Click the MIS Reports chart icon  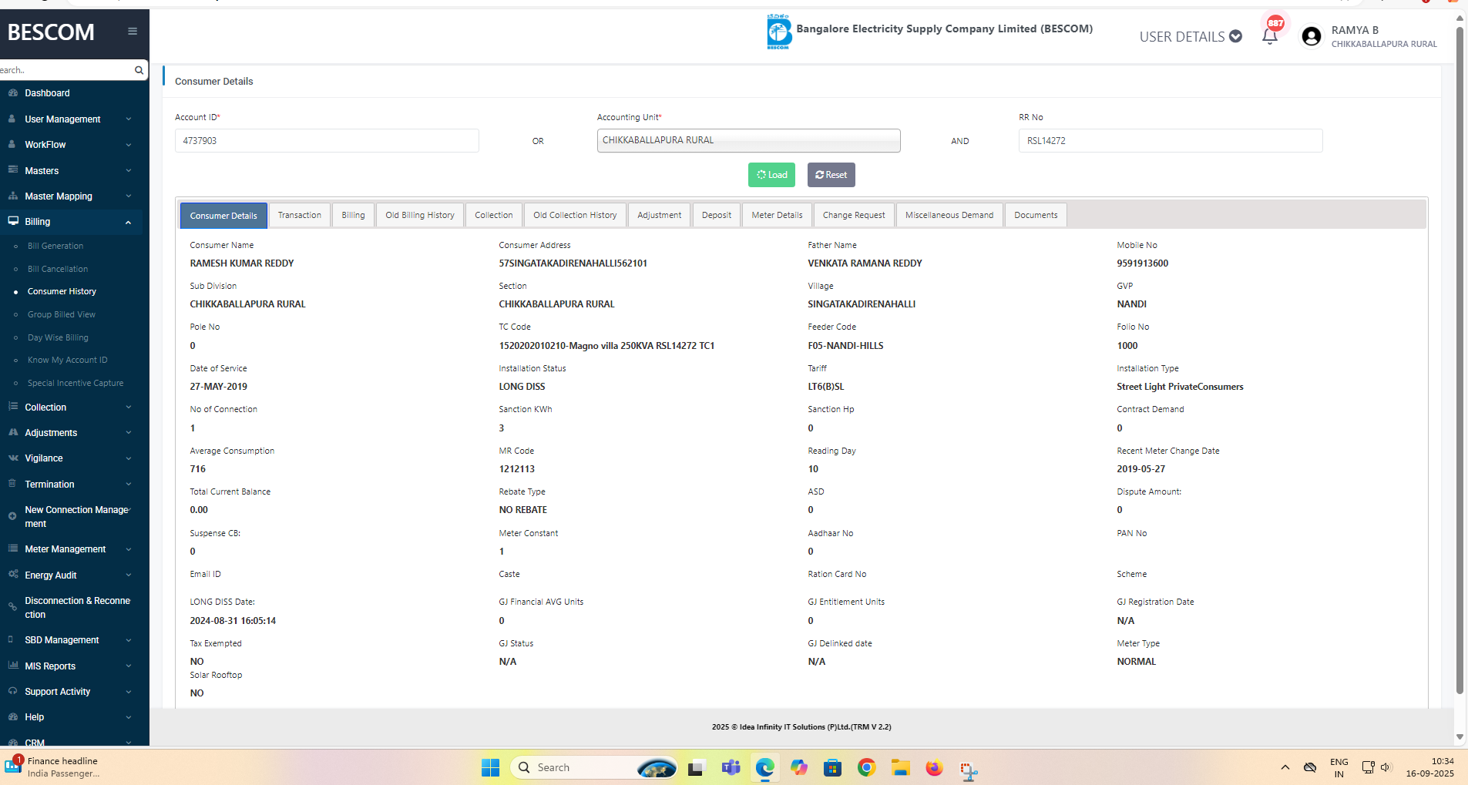point(13,666)
